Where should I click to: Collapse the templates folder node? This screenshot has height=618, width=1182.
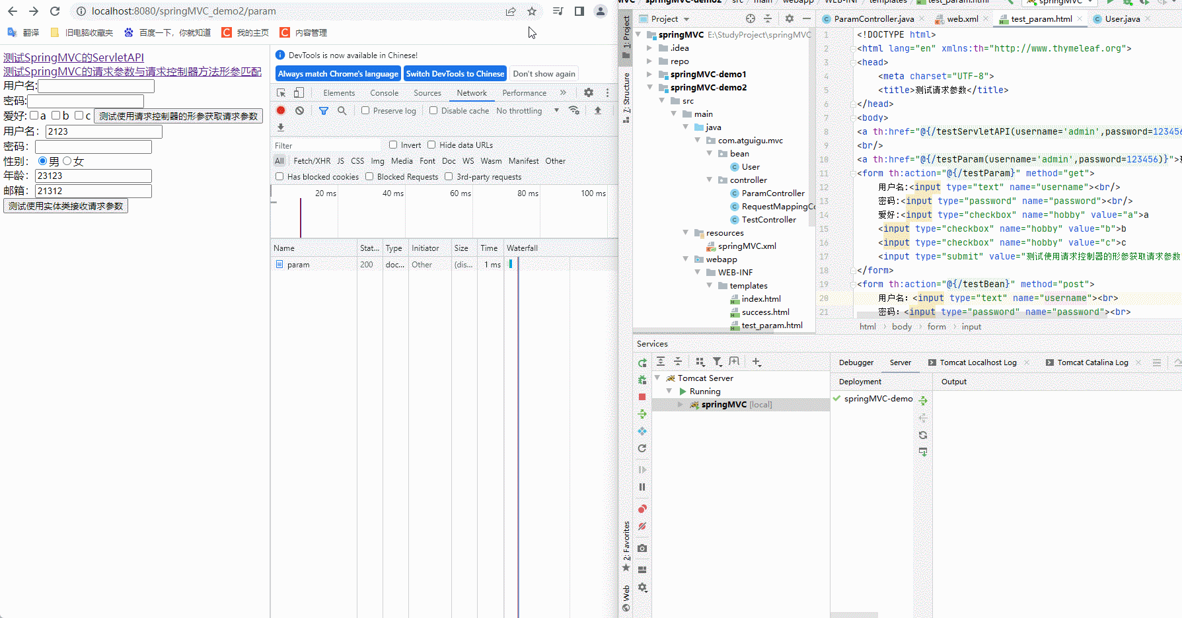pos(710,286)
